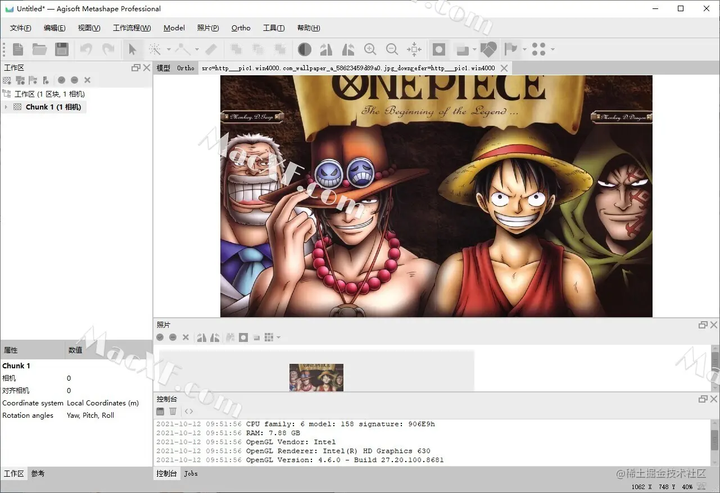
Task: Open the magic wand tool dropdown arrow
Action: pyautogui.click(x=169, y=49)
